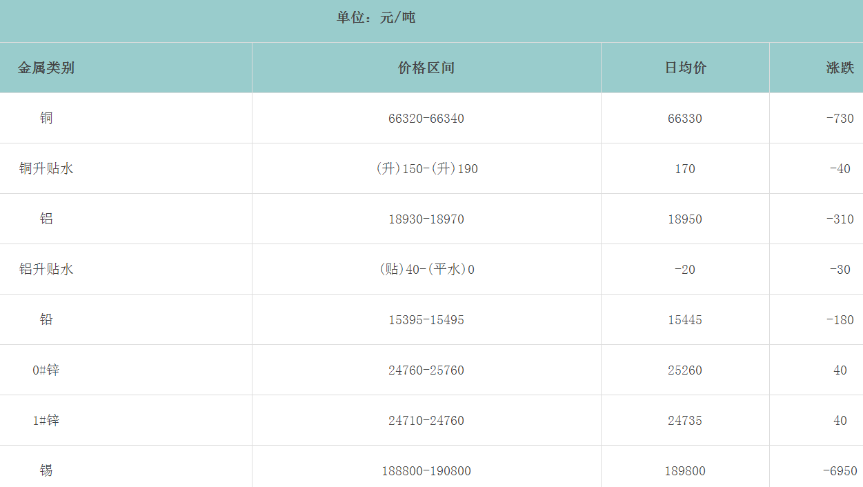Click the copper change value -730
863x487 pixels.
pyautogui.click(x=840, y=119)
